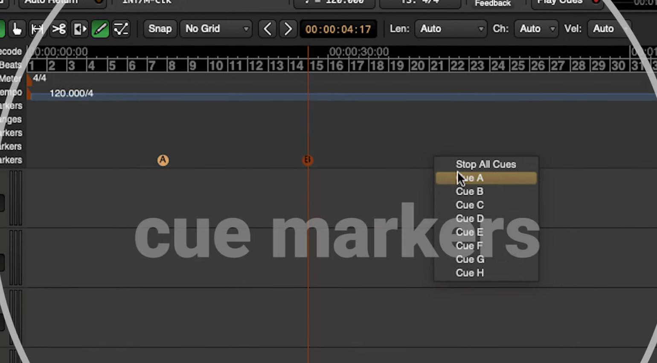657x363 pixels.
Task: Click the Feedback button
Action: point(493,4)
